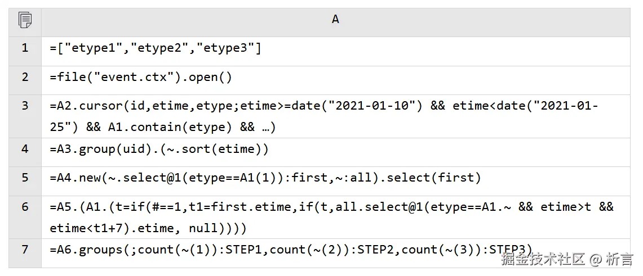Select row 1 header
This screenshot has width=643, height=276.
coord(25,48)
